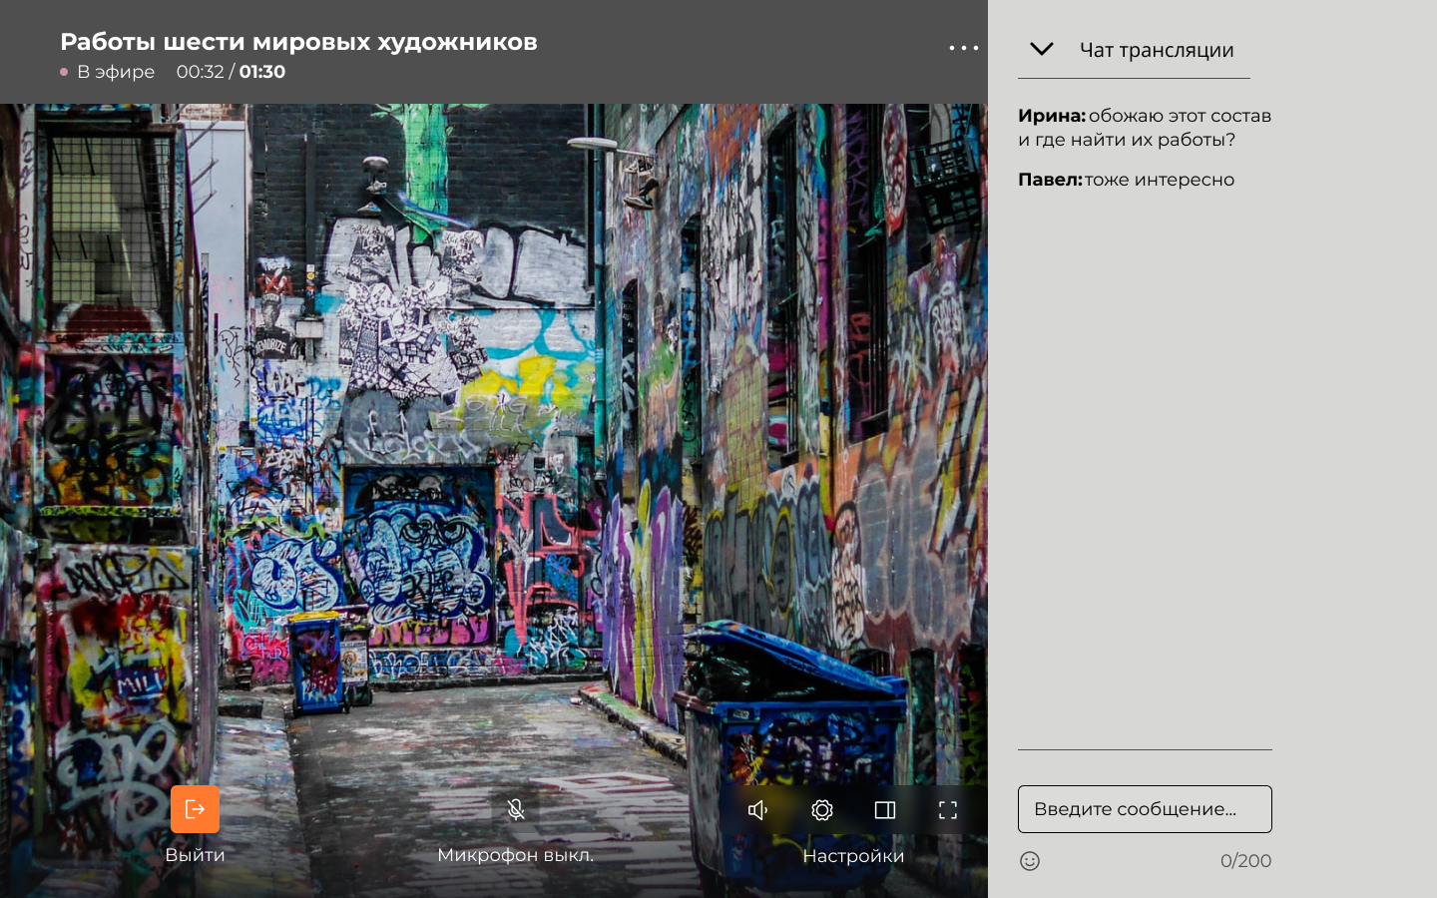Click the 'Чат трансляции' header

tap(1157, 50)
